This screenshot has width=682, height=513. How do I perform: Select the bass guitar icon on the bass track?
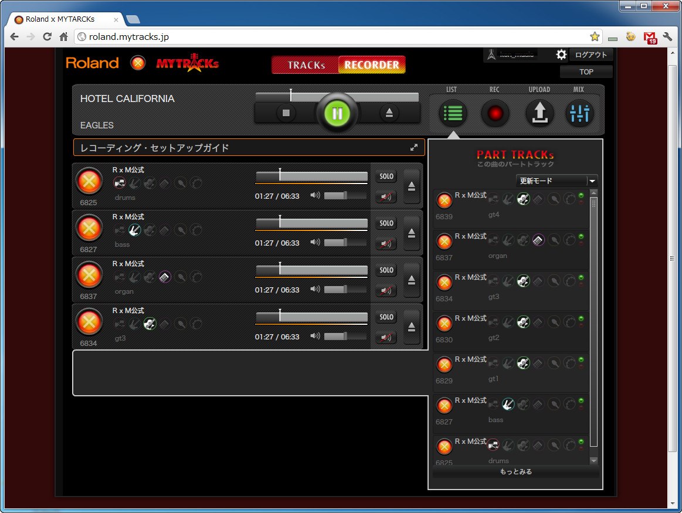134,230
